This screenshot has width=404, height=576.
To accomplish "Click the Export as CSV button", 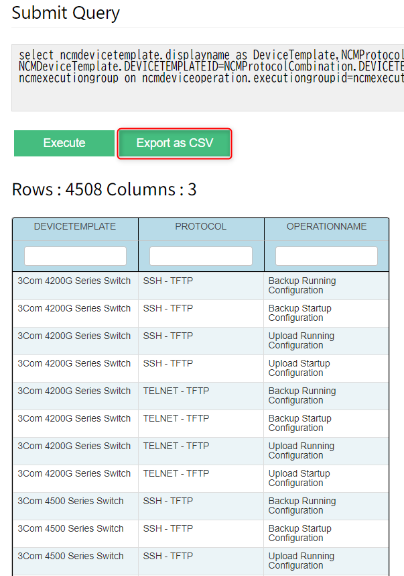I will coord(174,143).
